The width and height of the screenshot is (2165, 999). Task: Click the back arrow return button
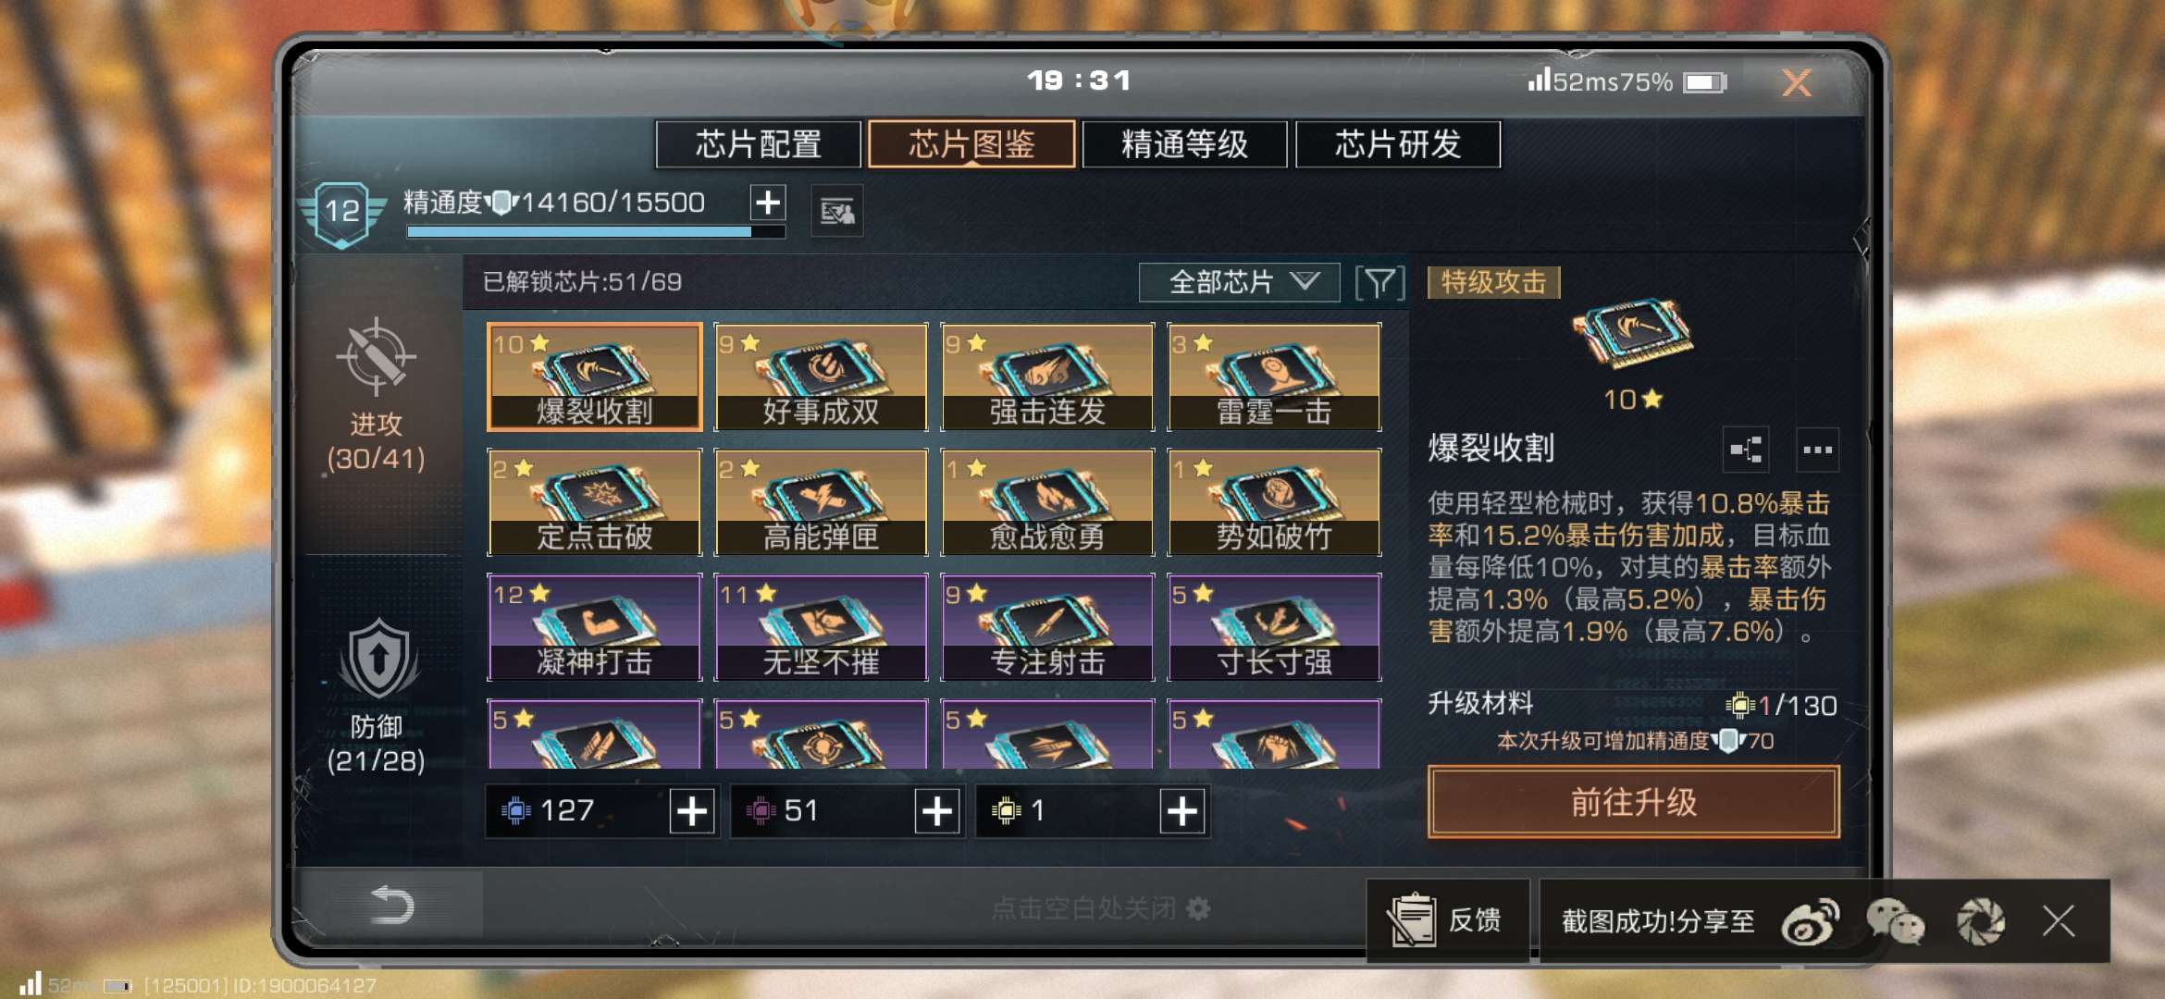[391, 905]
